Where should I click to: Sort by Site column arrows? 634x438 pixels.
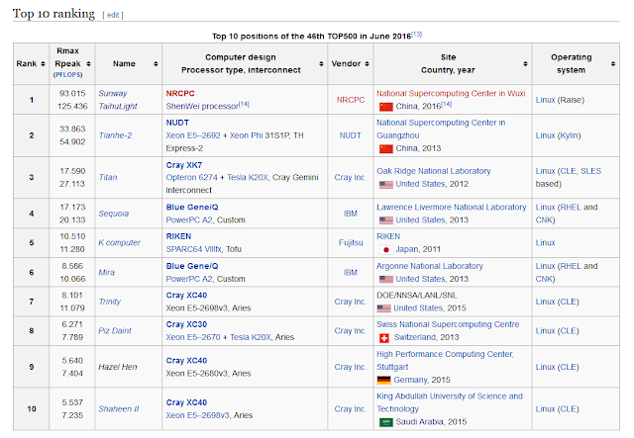[525, 64]
